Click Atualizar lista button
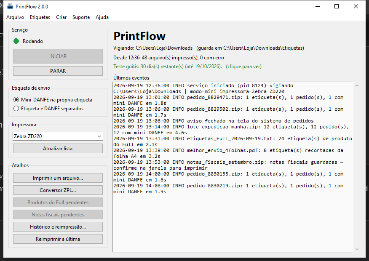 58,149
